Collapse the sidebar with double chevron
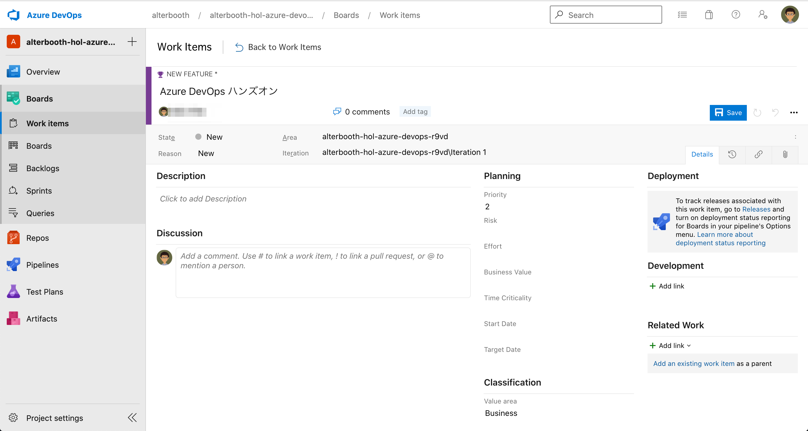Screen dimensions: 808x431 pyautogui.click(x=132, y=418)
